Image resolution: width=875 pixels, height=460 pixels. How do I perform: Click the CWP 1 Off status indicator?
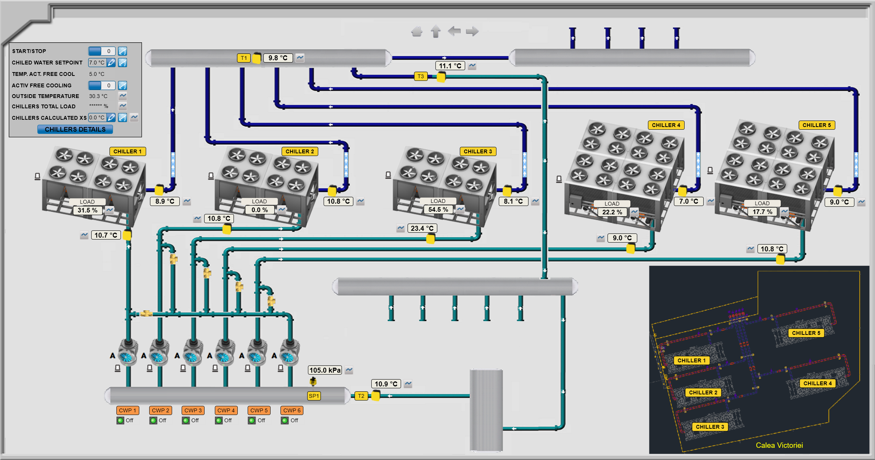pos(121,420)
